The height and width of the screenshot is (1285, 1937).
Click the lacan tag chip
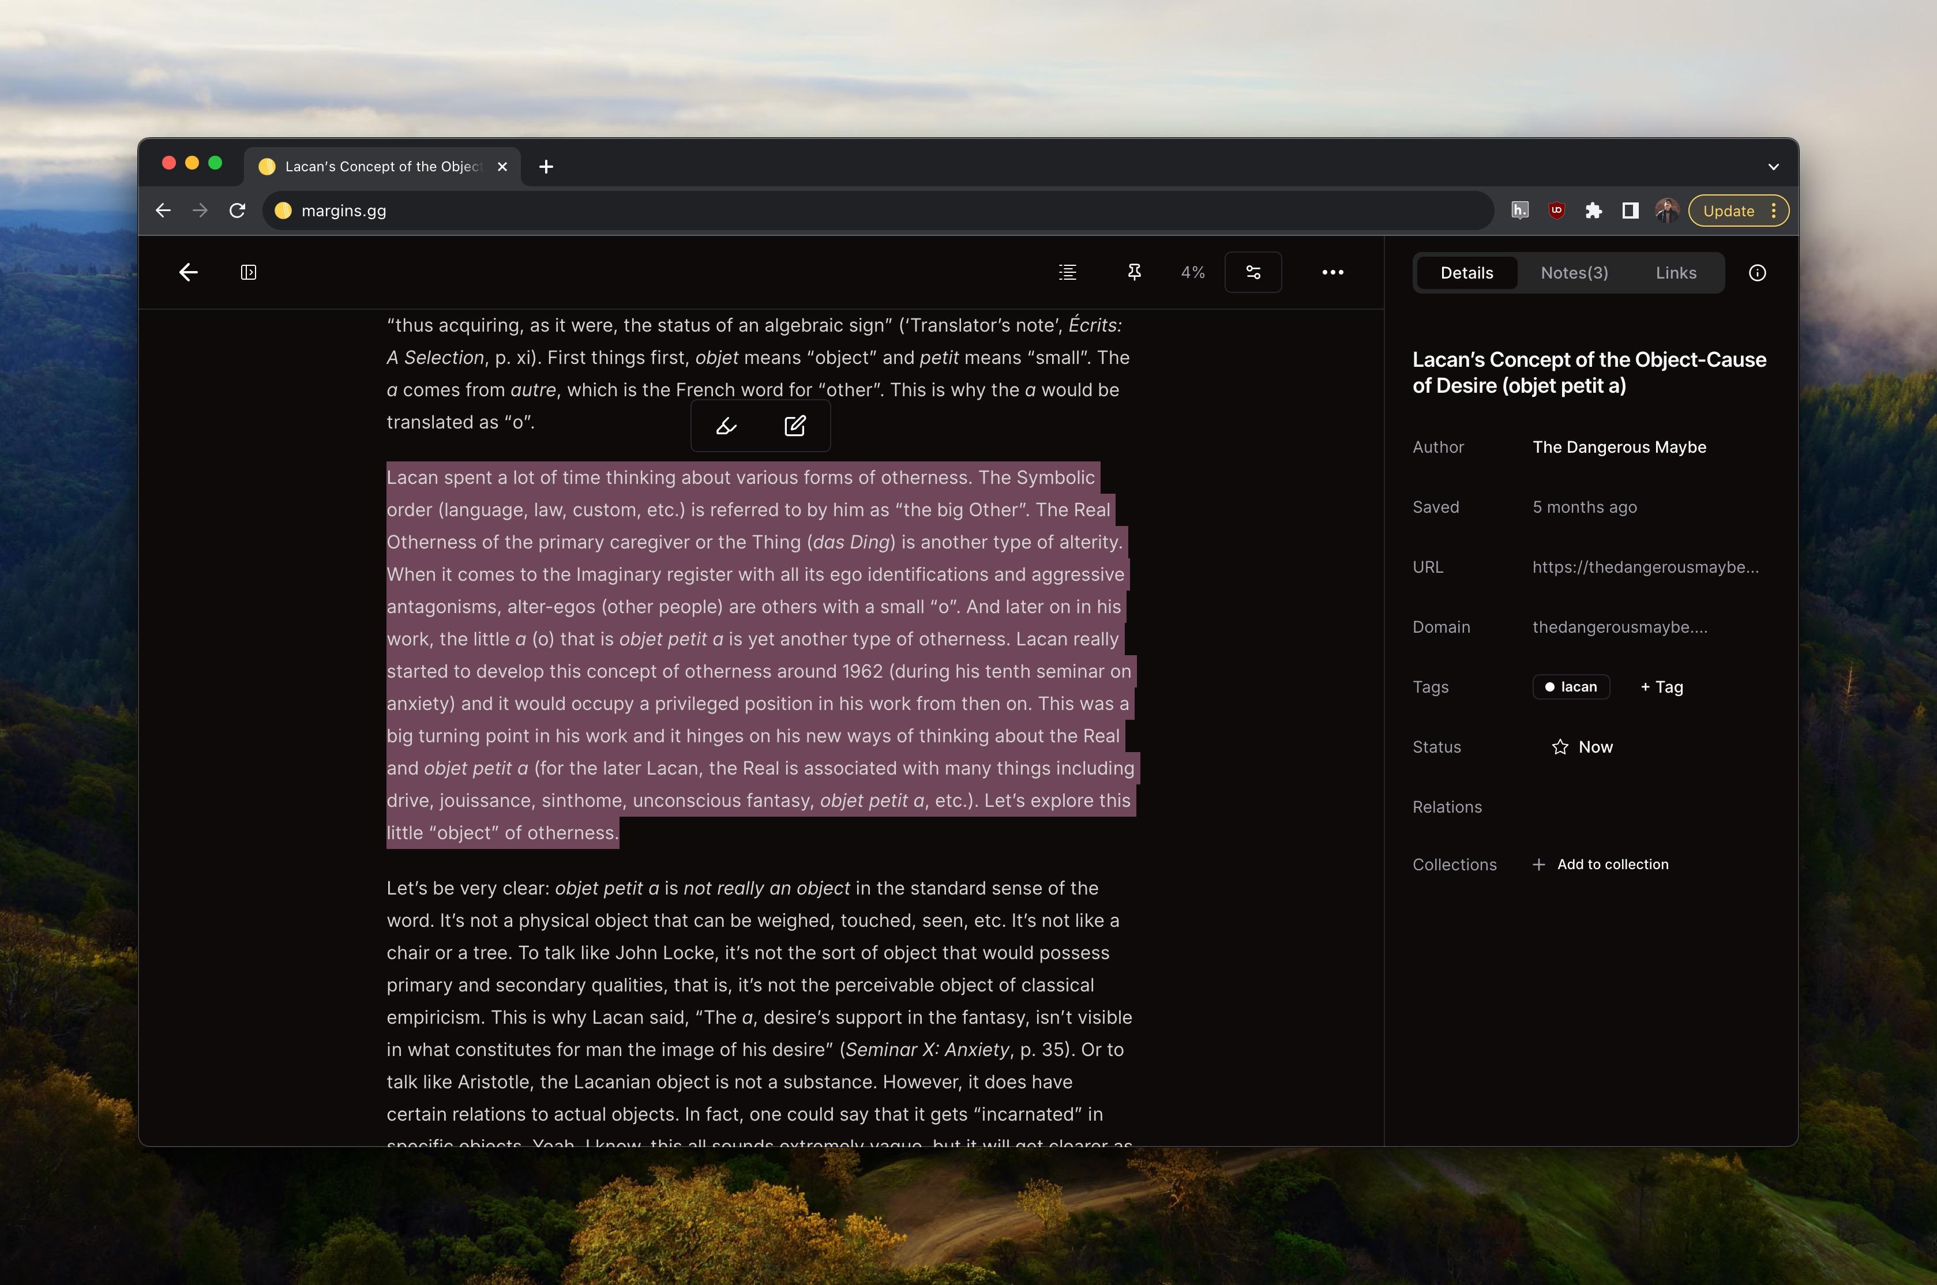(x=1571, y=687)
